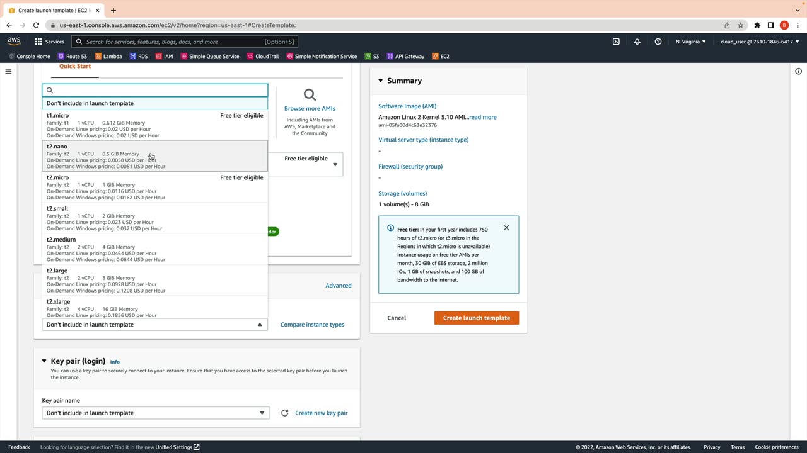The height and width of the screenshot is (453, 807).
Task: Share this page from address bar
Action: coord(727,25)
